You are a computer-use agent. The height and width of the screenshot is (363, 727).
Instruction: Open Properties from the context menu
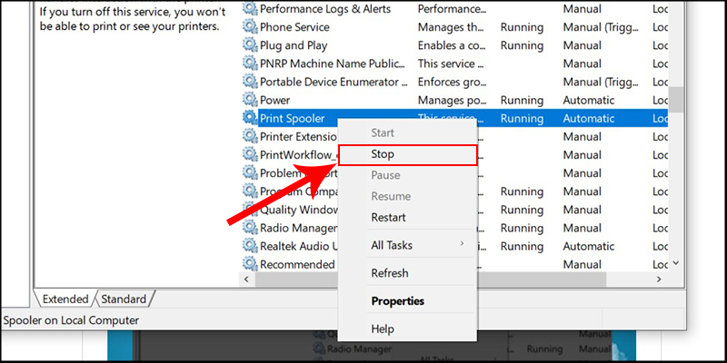(x=397, y=300)
